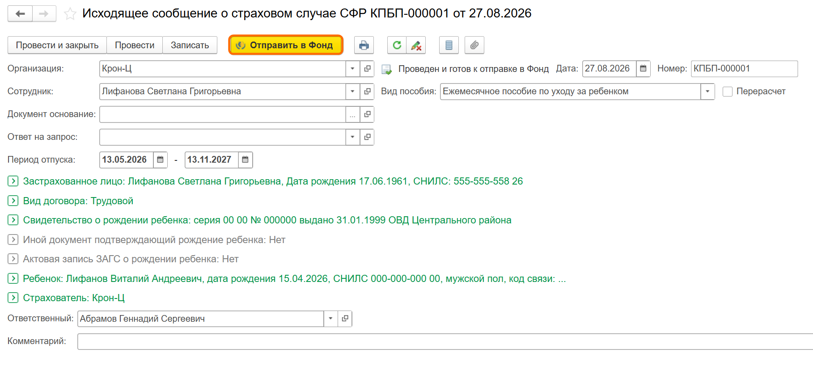813x374 pixels.
Task: Click the Проведен и готов к отправке status text
Action: 473,69
